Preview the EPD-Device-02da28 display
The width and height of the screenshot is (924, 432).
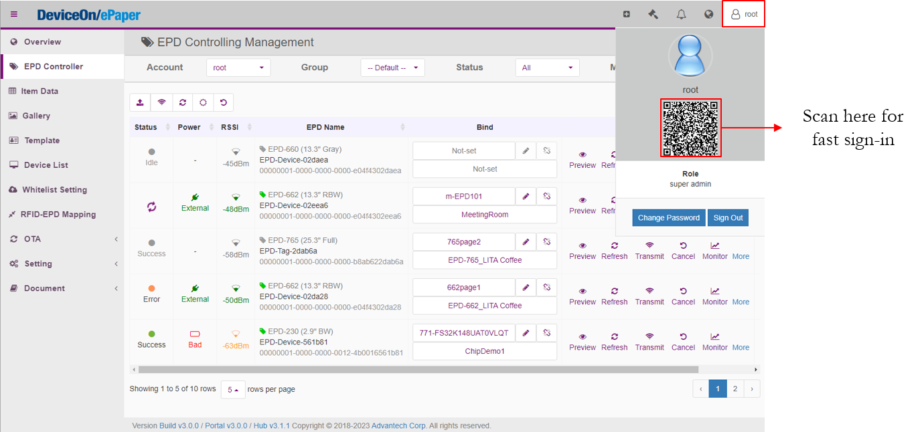click(x=582, y=296)
